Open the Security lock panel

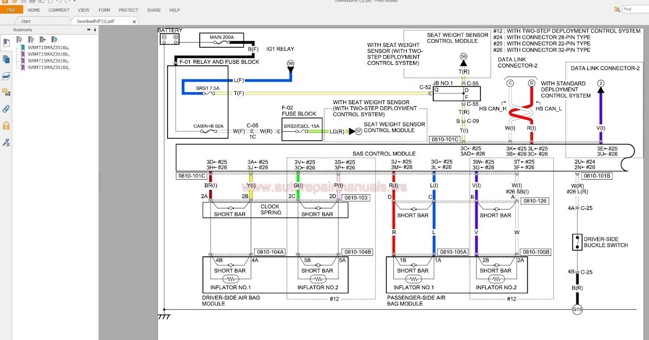click(x=6, y=126)
